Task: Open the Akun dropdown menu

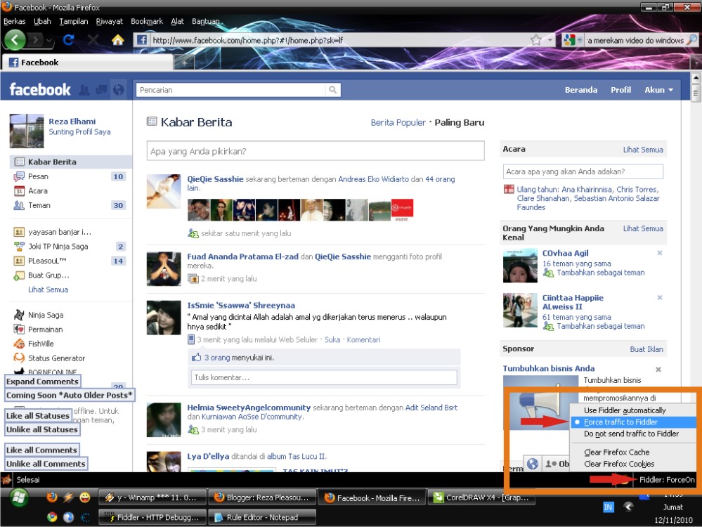Action: (x=658, y=89)
